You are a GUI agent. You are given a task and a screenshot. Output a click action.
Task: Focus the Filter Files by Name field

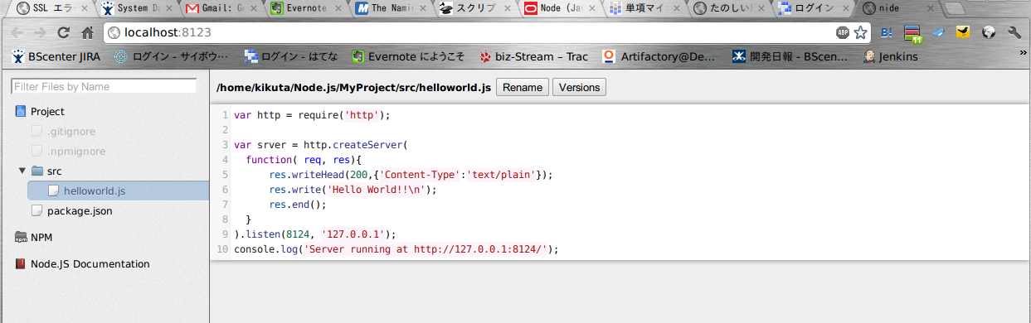[104, 86]
